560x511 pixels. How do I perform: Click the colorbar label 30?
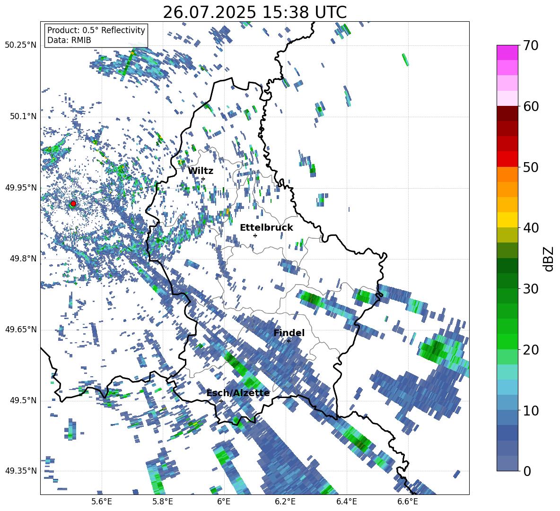(531, 289)
